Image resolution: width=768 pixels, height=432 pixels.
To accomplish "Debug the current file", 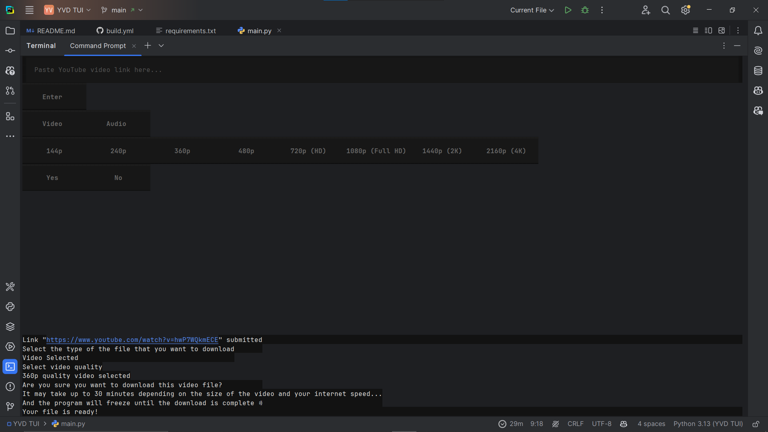I will 585,10.
